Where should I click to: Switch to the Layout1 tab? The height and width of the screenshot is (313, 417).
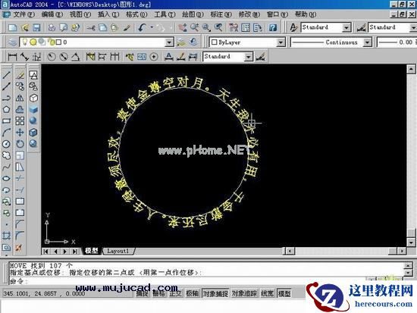(x=118, y=251)
